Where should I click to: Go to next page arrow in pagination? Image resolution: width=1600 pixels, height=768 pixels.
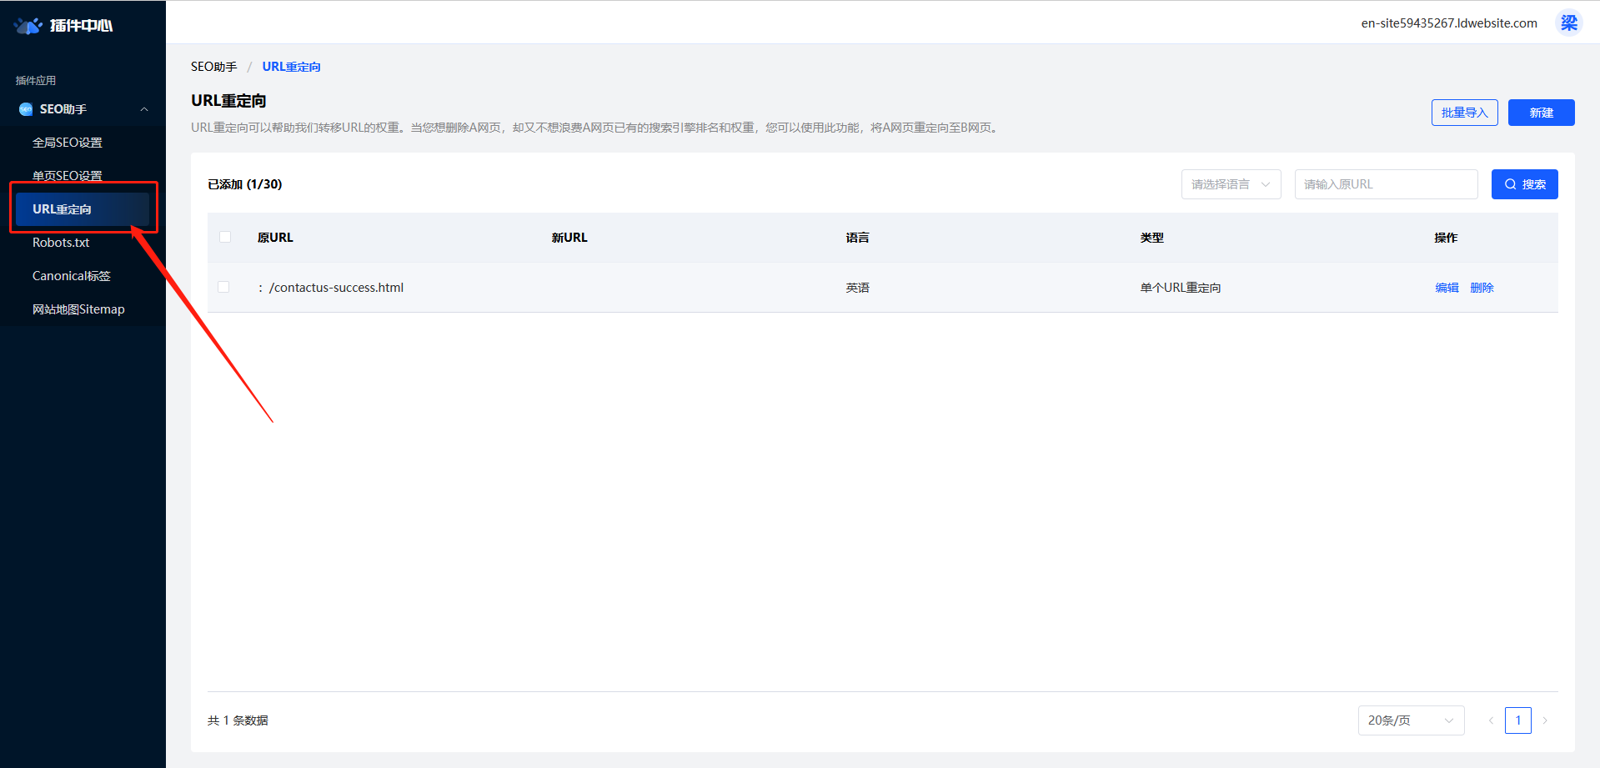tap(1545, 720)
